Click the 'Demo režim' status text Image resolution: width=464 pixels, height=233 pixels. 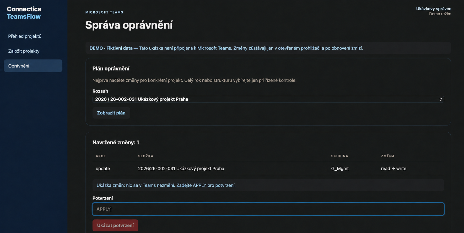pos(440,14)
